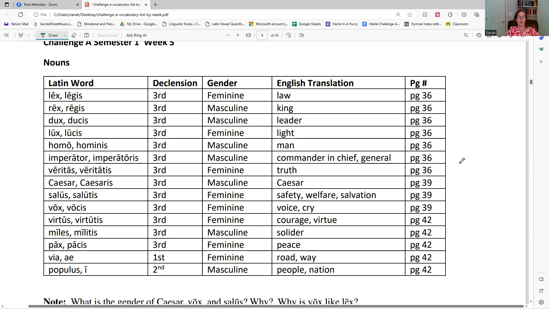Zoom out with the minus button
549x309 pixels.
pyautogui.click(x=228, y=35)
